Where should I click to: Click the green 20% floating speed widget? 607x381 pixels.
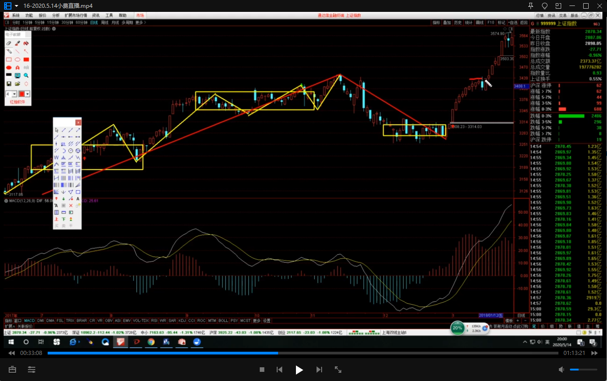(x=457, y=328)
